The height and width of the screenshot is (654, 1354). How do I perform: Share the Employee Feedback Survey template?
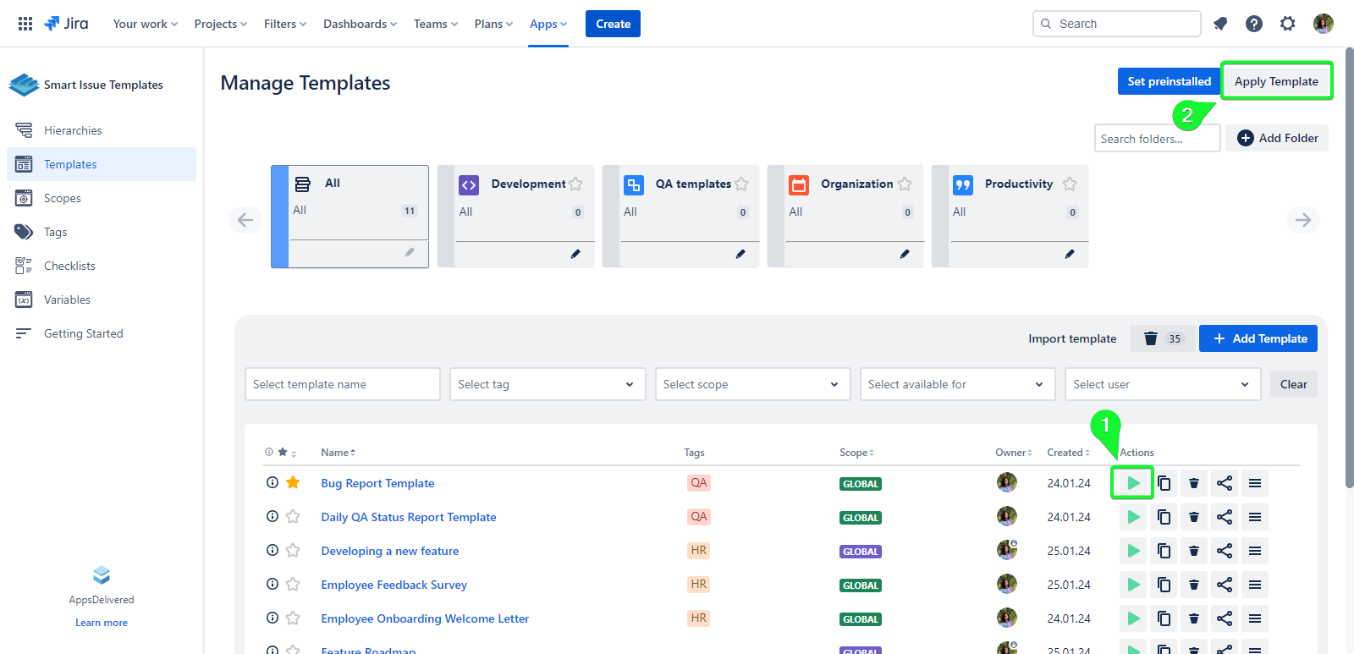click(x=1225, y=585)
